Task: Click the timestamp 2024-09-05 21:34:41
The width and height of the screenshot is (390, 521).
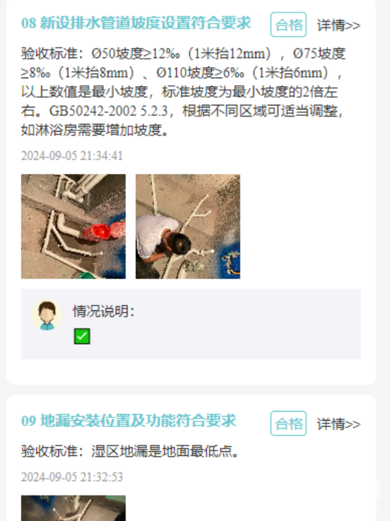Action: click(x=72, y=156)
